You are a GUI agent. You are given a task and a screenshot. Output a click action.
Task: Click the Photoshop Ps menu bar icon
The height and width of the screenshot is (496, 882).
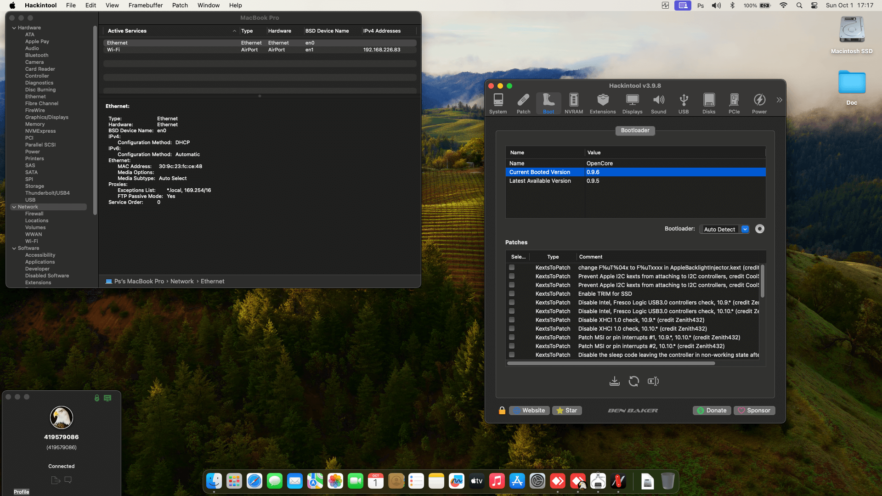tap(701, 6)
